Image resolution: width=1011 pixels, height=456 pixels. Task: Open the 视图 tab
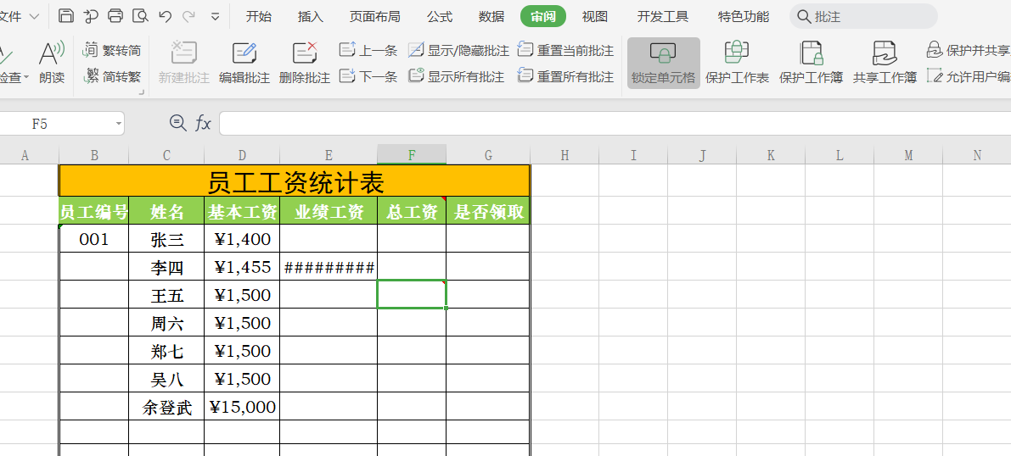point(594,17)
